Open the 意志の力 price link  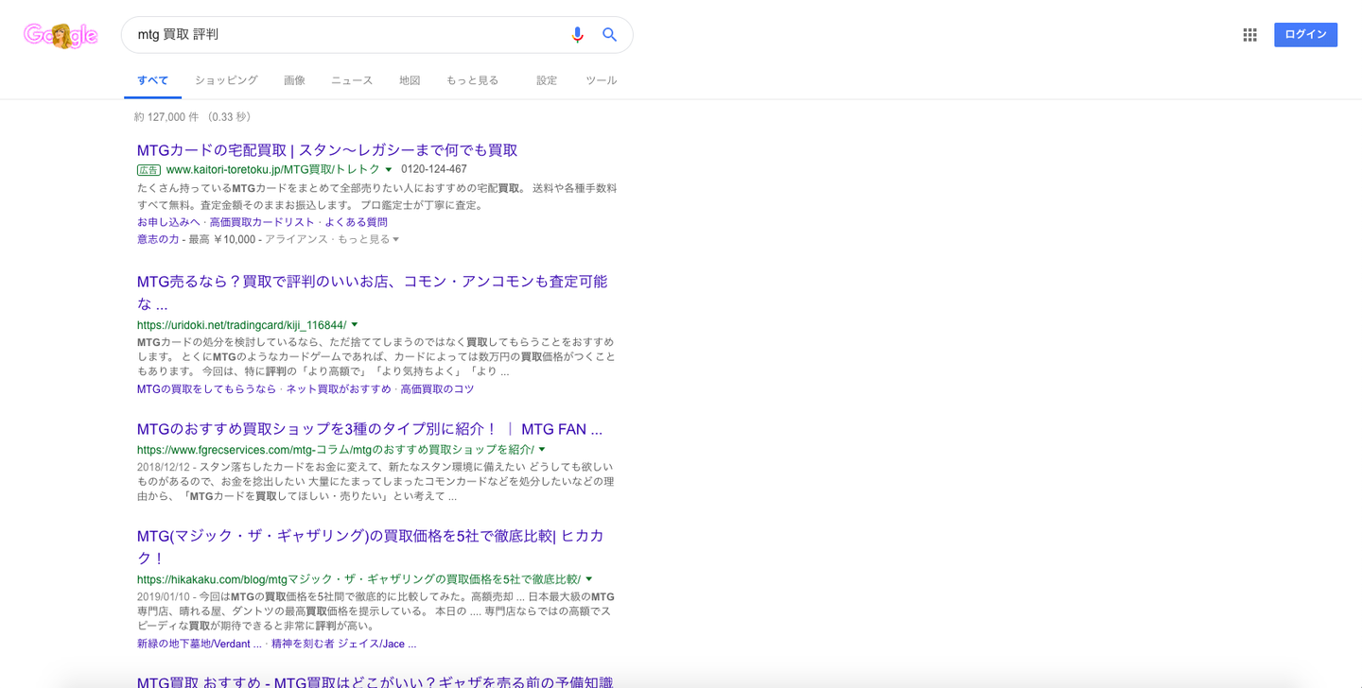pos(158,239)
